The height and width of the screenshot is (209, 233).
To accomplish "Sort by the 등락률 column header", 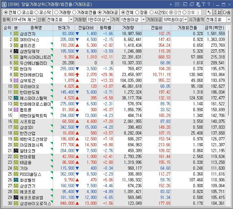I will click(105, 28).
